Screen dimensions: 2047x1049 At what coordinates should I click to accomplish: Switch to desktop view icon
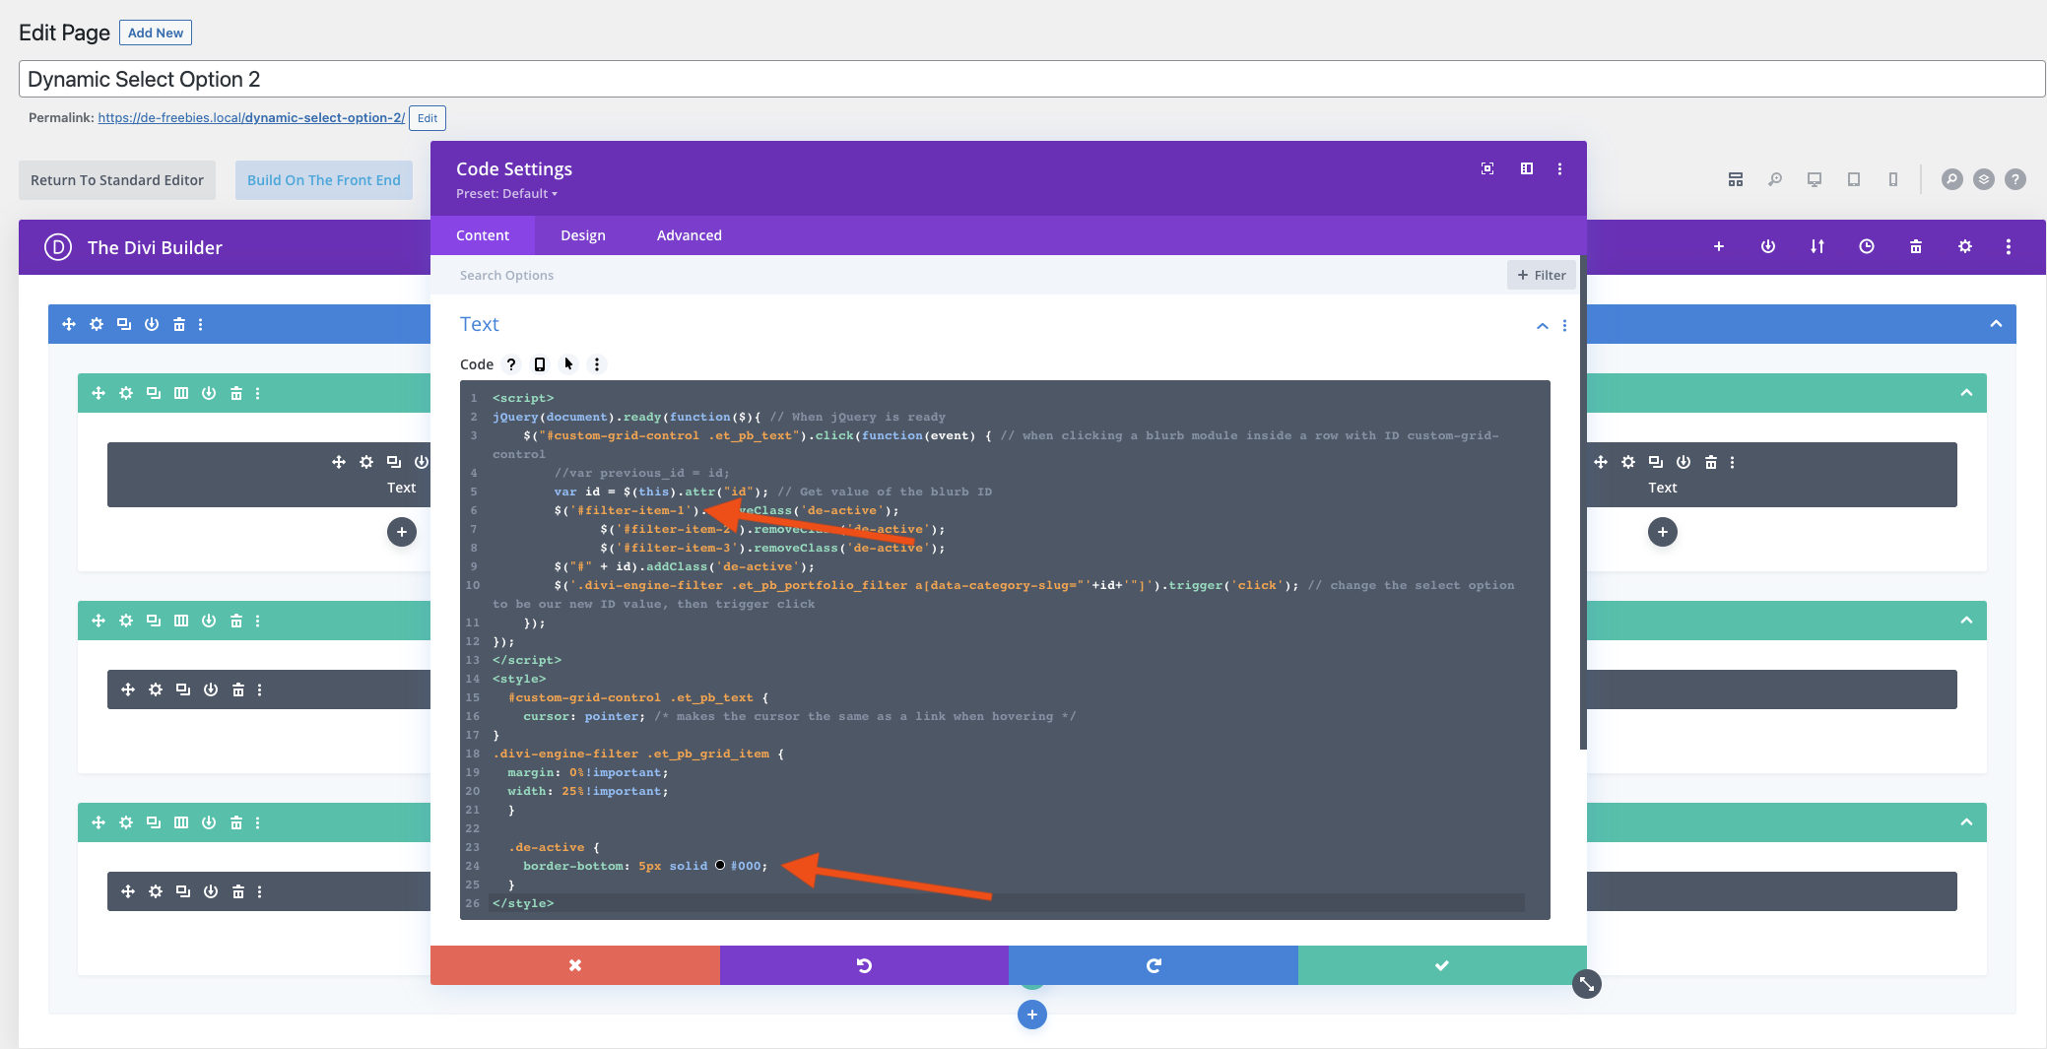(1815, 179)
